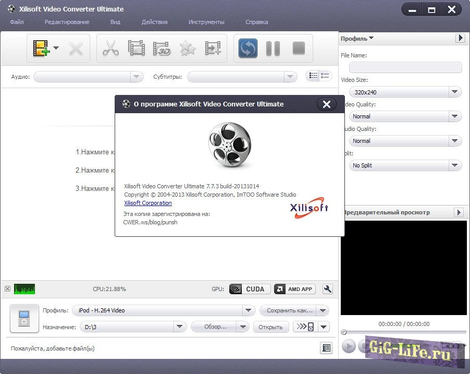Screen dimensions: 470x374
Task: Click the Add File film icon
Action: [x=41, y=49]
